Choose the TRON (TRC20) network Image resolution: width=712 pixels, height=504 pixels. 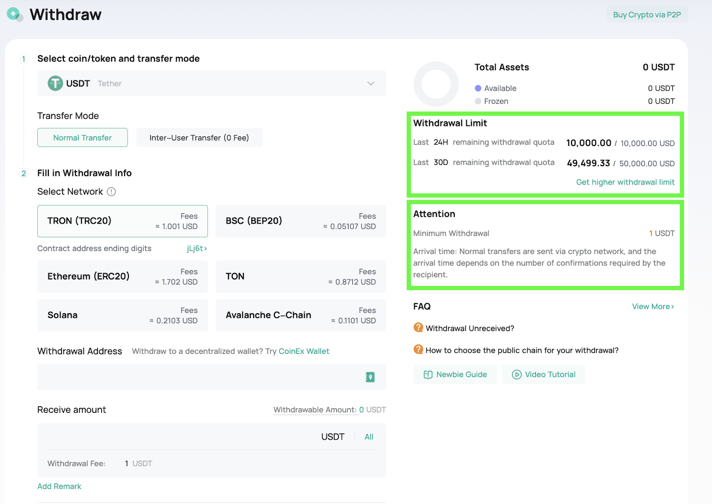(122, 221)
